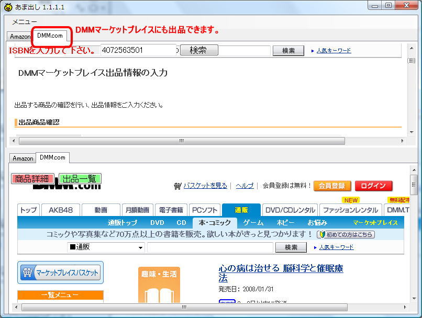This screenshot has height=318, width=422.
Task: Open lower pane 人気キーワード link
Action: click(336, 247)
